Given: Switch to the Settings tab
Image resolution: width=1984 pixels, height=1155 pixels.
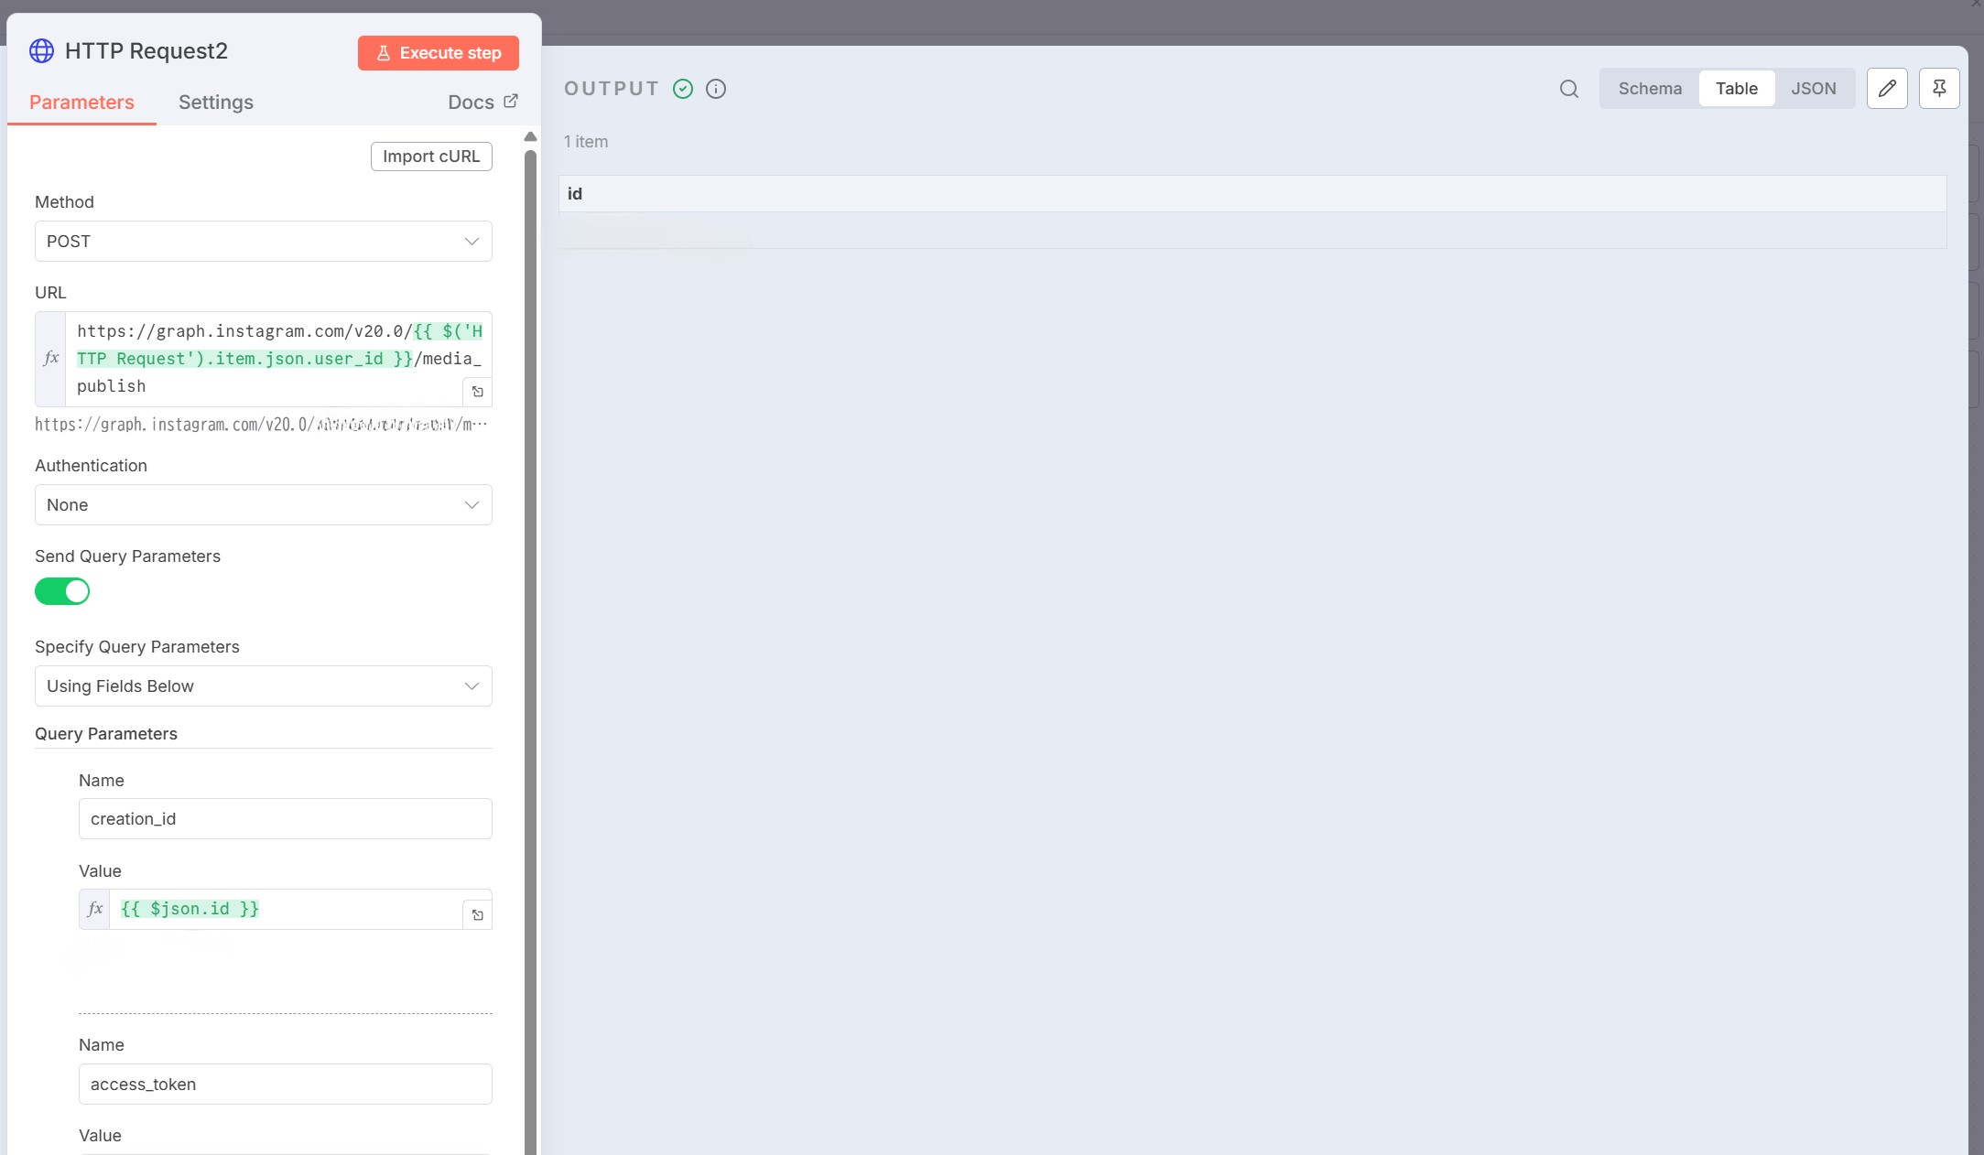Looking at the screenshot, I should pos(216,103).
